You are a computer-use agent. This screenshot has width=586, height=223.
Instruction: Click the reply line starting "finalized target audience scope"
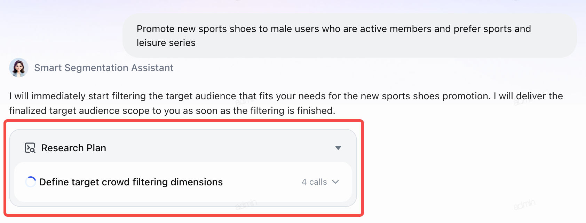[172, 110]
